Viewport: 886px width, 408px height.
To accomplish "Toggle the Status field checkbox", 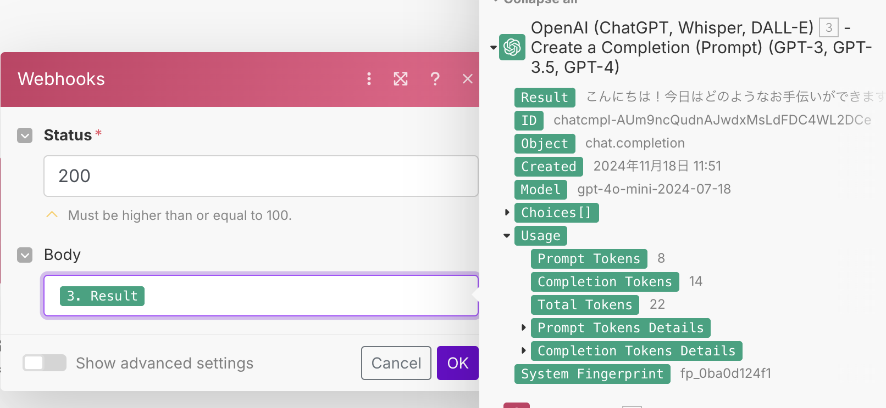I will point(25,135).
